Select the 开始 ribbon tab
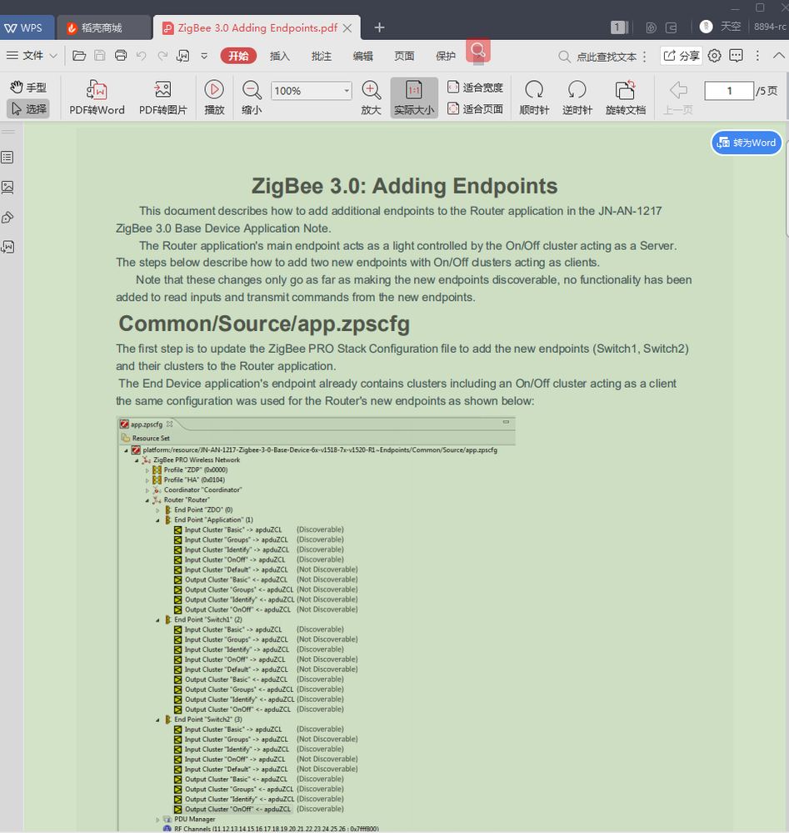 coord(238,56)
